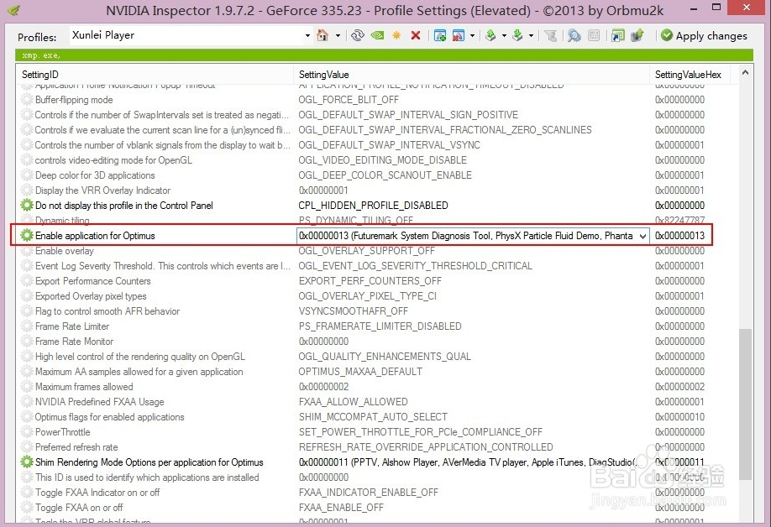Expand the Profiles list dropdown arrow
This screenshot has height=527, width=771.
(307, 36)
